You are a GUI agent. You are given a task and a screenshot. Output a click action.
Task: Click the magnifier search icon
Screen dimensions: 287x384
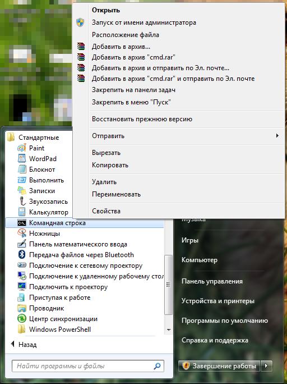click(157, 366)
